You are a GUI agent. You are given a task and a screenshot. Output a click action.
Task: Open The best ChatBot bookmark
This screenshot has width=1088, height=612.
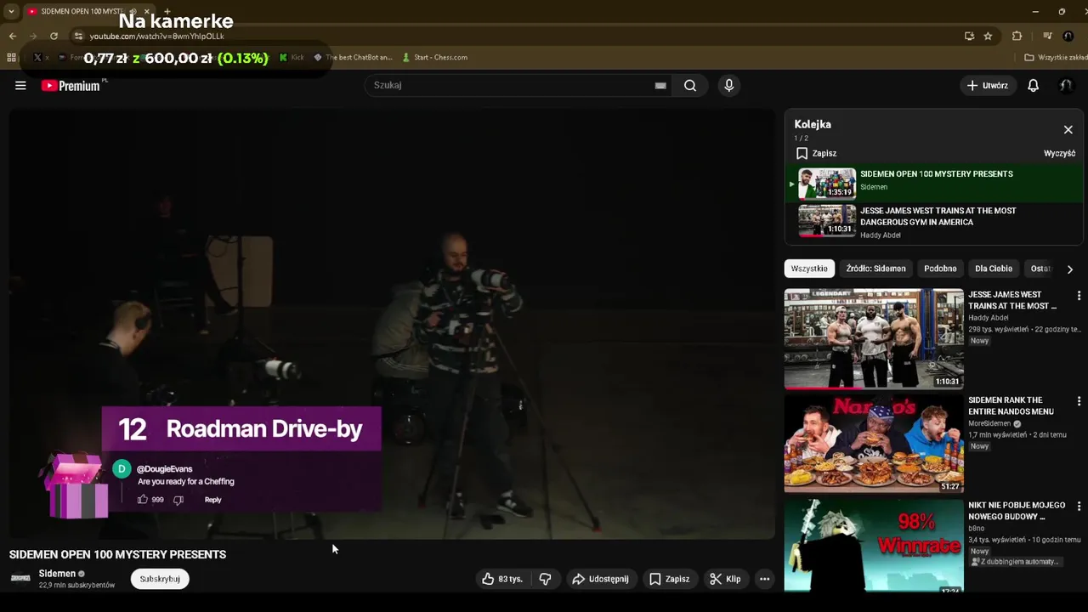[x=353, y=58]
